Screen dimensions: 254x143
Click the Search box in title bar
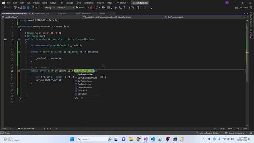[x=122, y=3]
